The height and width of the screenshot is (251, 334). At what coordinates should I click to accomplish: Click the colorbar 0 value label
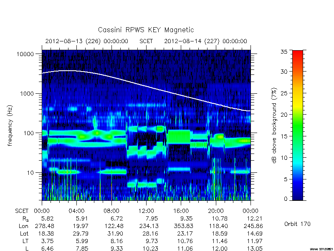click(286, 199)
